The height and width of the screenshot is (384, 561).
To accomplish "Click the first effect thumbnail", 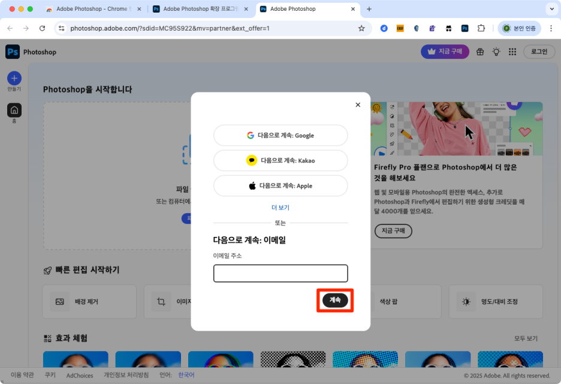I will (x=76, y=359).
